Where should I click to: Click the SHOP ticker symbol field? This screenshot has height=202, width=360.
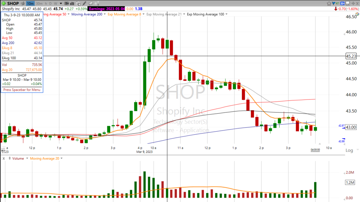[13, 3]
